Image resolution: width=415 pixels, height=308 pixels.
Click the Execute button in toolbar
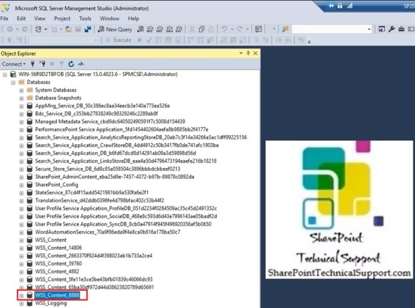coord(119,40)
